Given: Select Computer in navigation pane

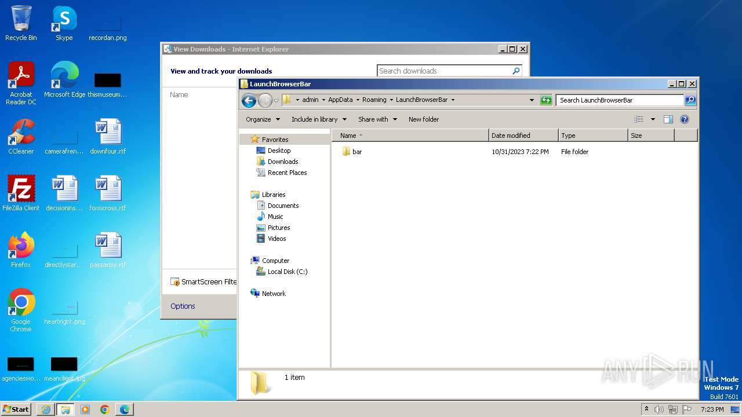Looking at the screenshot, I should pos(275,261).
